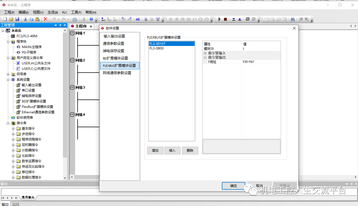Screen dimensions: 358x206
Task: Open the 工程(P) menu
Action: click(x=9, y=12)
